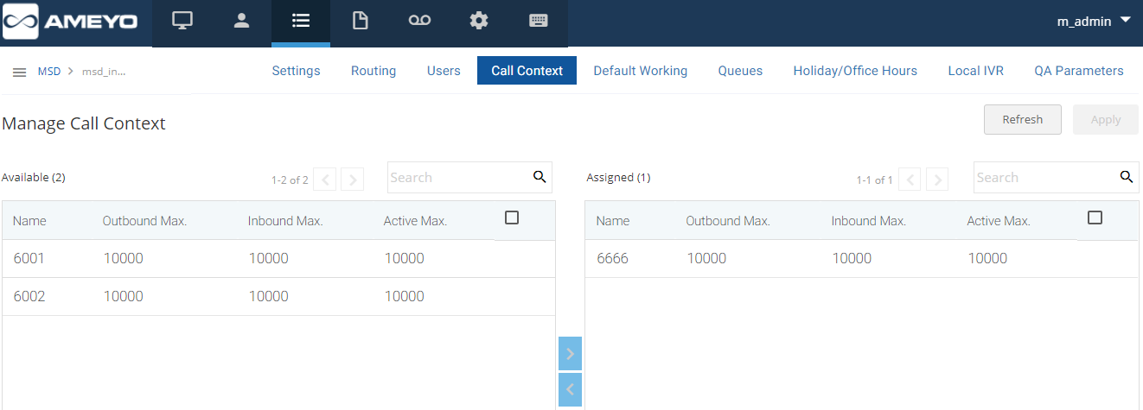Click the msd_in... breadcrumb item

click(x=104, y=72)
